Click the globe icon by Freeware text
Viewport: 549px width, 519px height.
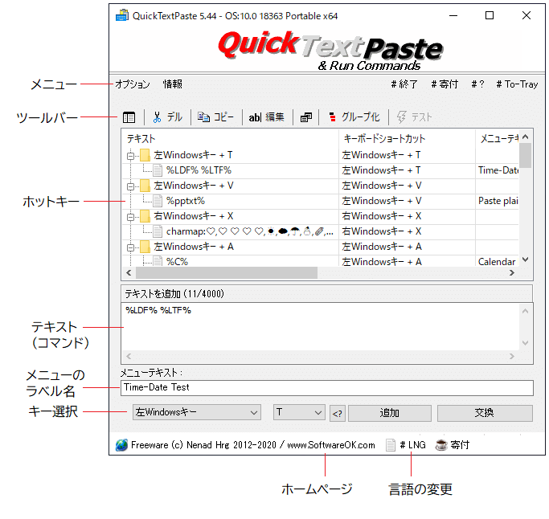click(121, 445)
